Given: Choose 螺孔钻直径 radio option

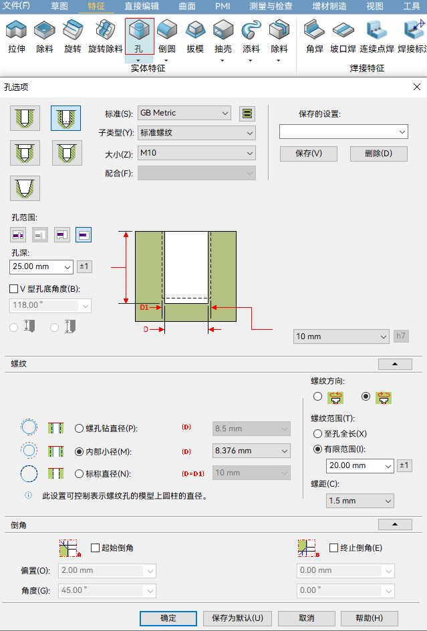Looking at the screenshot, I should click(80, 429).
